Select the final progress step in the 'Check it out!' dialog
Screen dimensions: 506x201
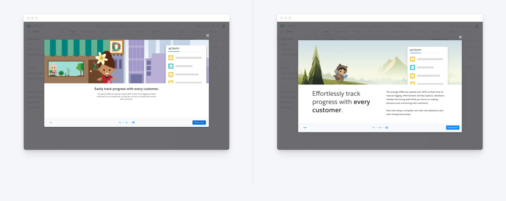pos(134,122)
